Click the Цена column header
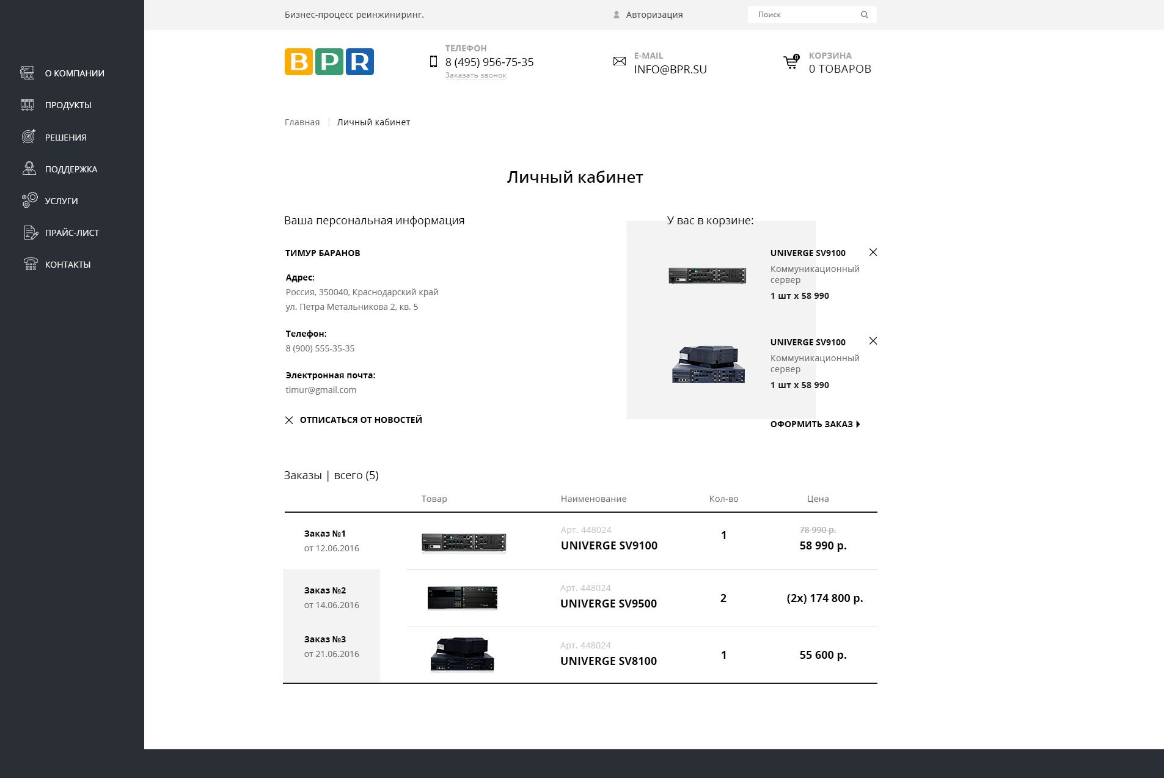This screenshot has width=1164, height=778. coord(818,499)
